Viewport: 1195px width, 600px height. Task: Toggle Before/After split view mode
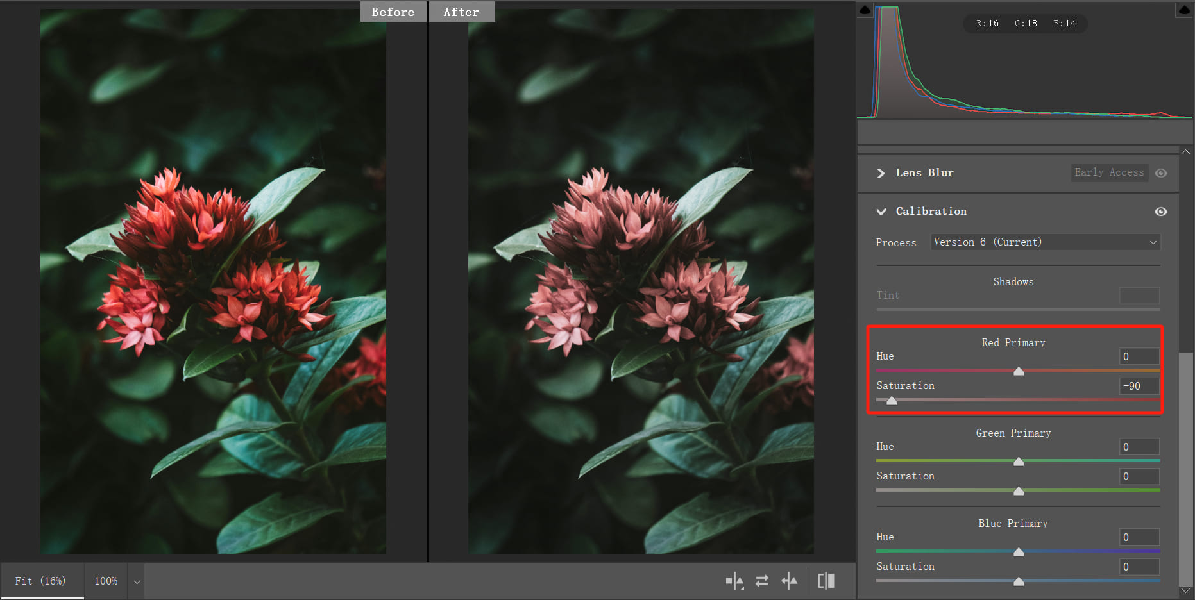click(x=826, y=581)
